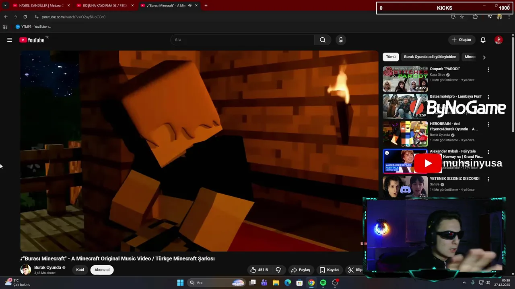
Task: Close the HAYIRLI KANDİLLER tab
Action: pos(68,6)
